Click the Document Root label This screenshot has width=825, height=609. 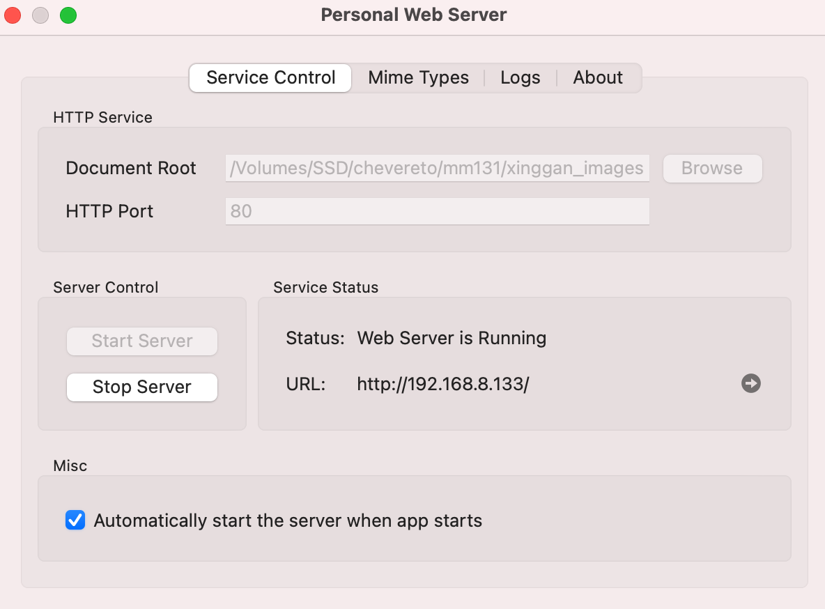click(x=131, y=169)
